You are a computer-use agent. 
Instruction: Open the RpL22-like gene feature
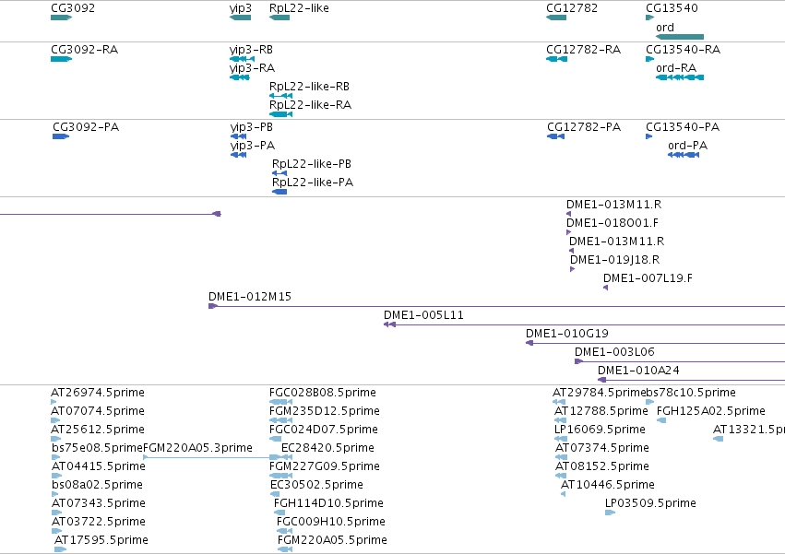pos(280,18)
